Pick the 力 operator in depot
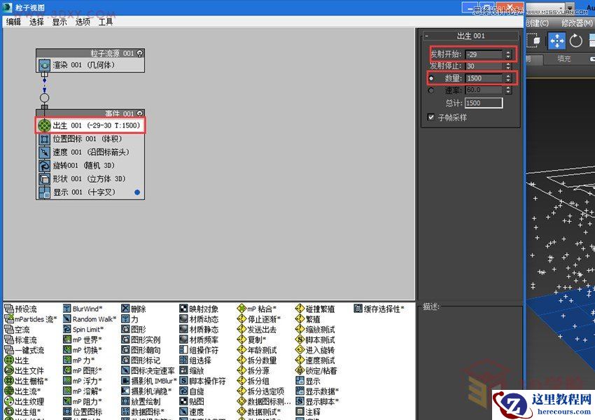The height and width of the screenshot is (420, 595). [x=129, y=319]
